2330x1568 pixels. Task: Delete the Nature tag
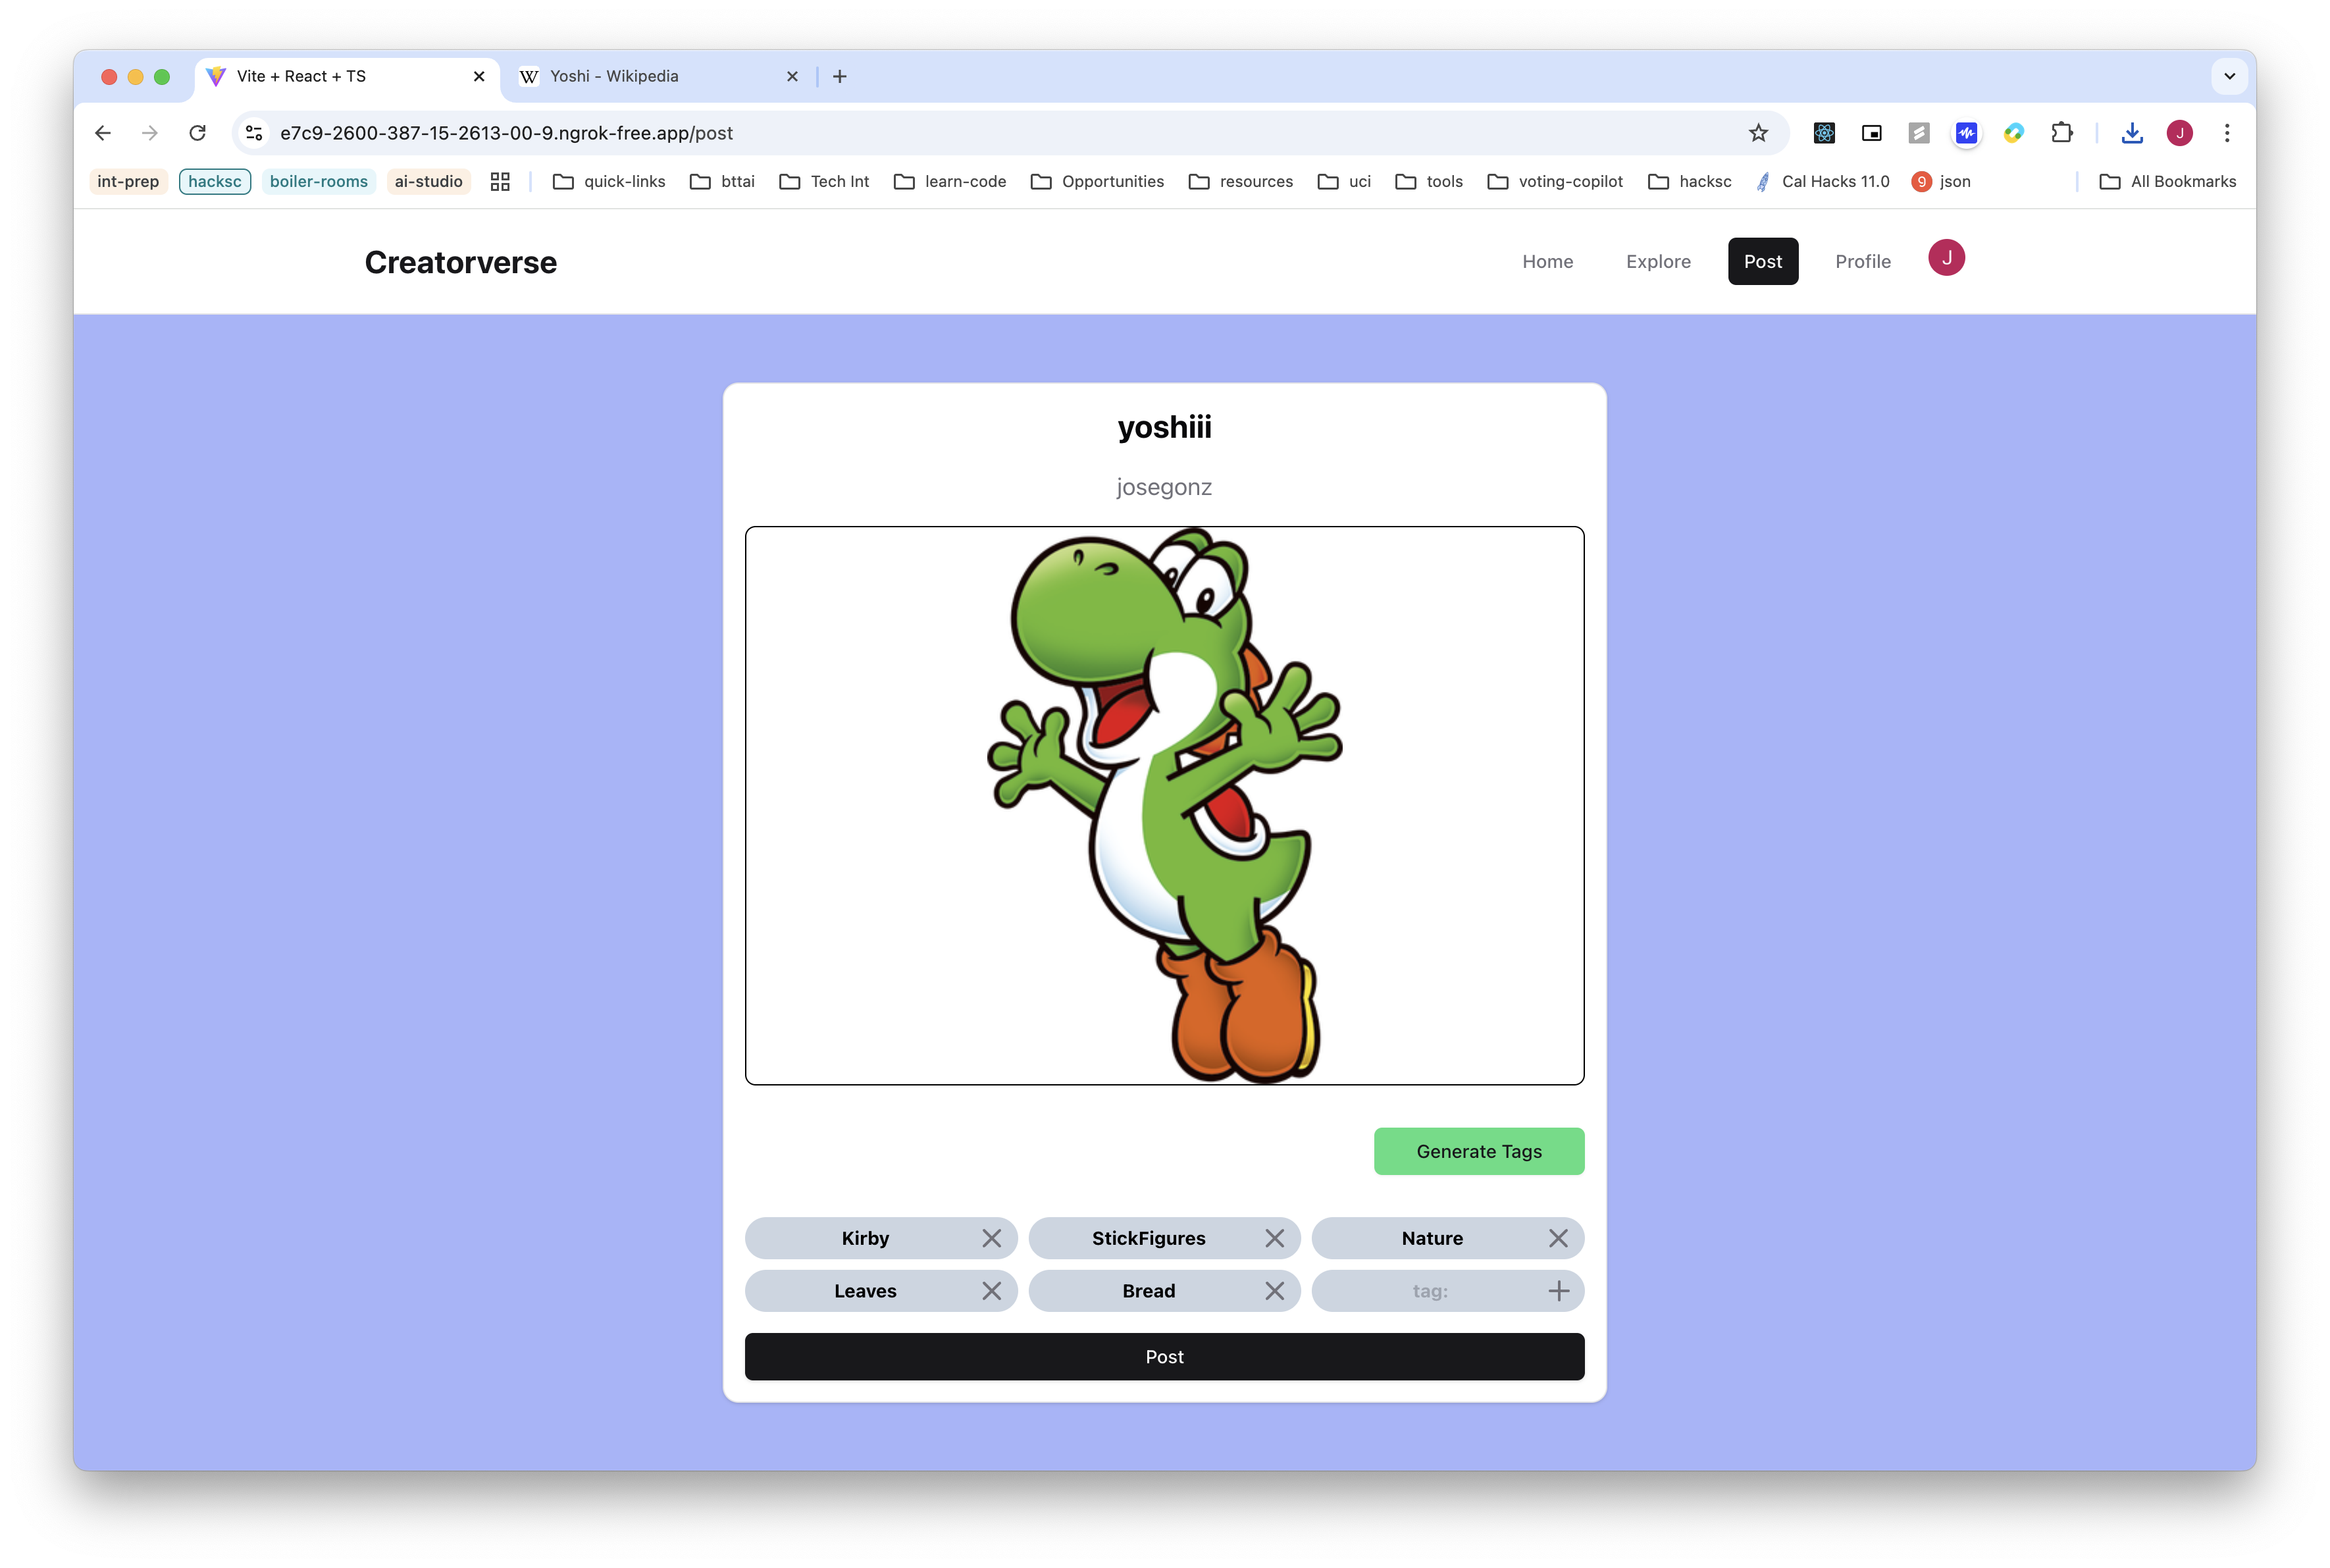click(1557, 1238)
